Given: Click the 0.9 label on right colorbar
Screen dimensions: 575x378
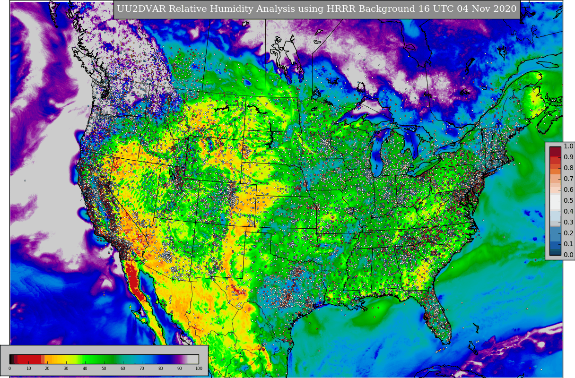Looking at the screenshot, I should (x=568, y=157).
